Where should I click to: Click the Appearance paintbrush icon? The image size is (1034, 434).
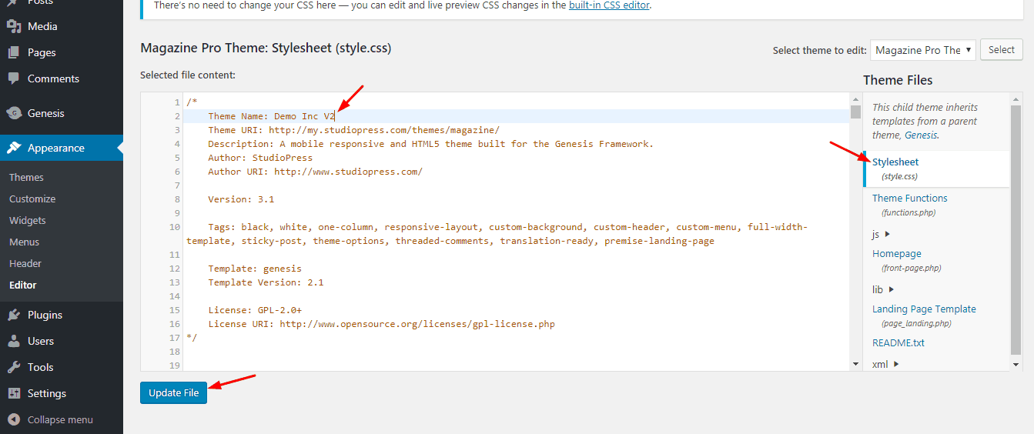14,148
